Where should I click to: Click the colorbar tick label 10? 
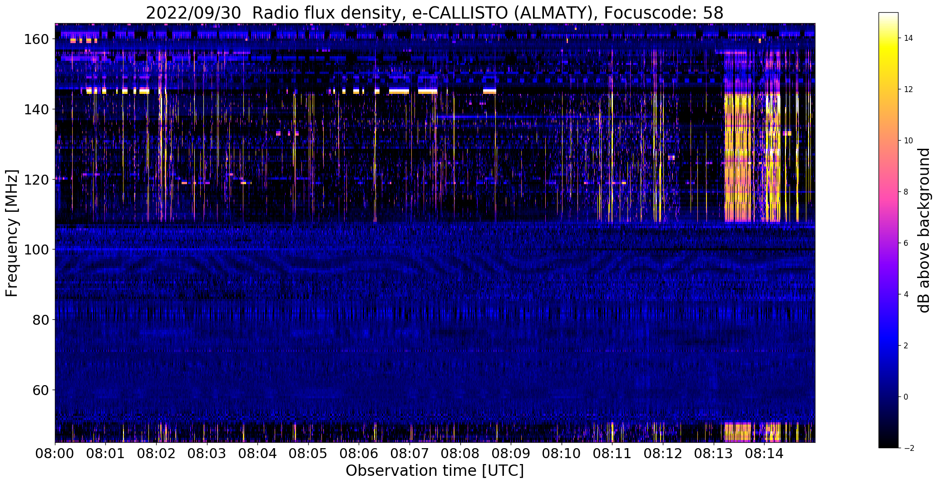(908, 141)
